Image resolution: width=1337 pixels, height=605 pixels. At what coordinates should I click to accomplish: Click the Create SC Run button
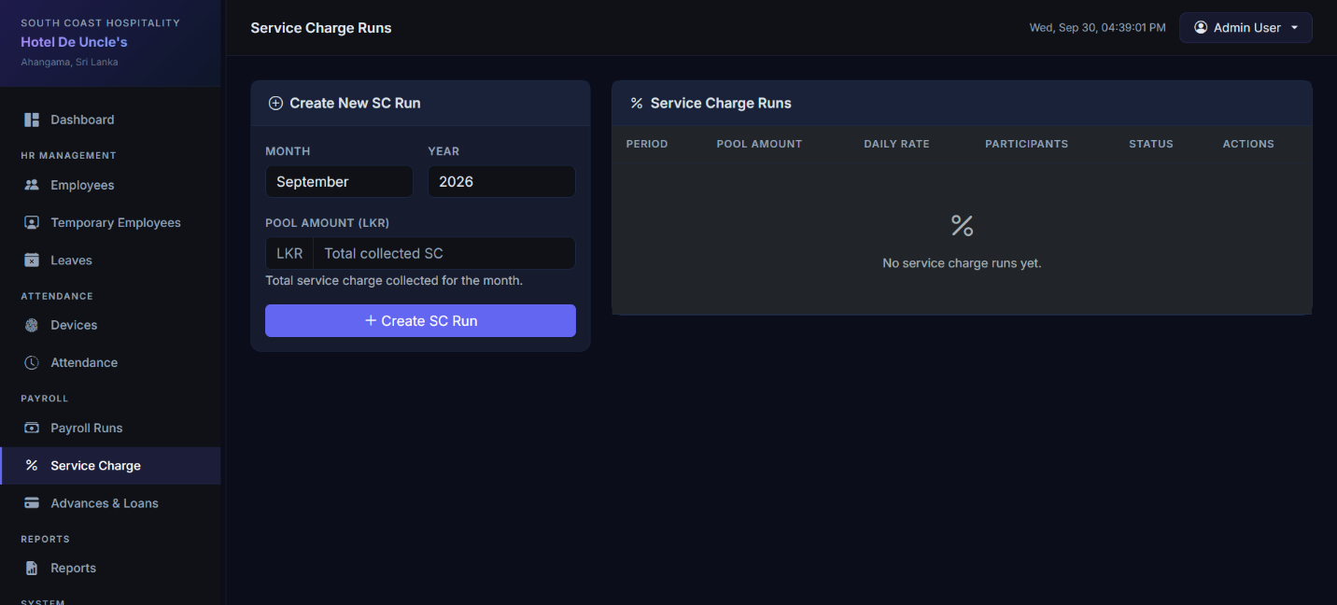[420, 320]
